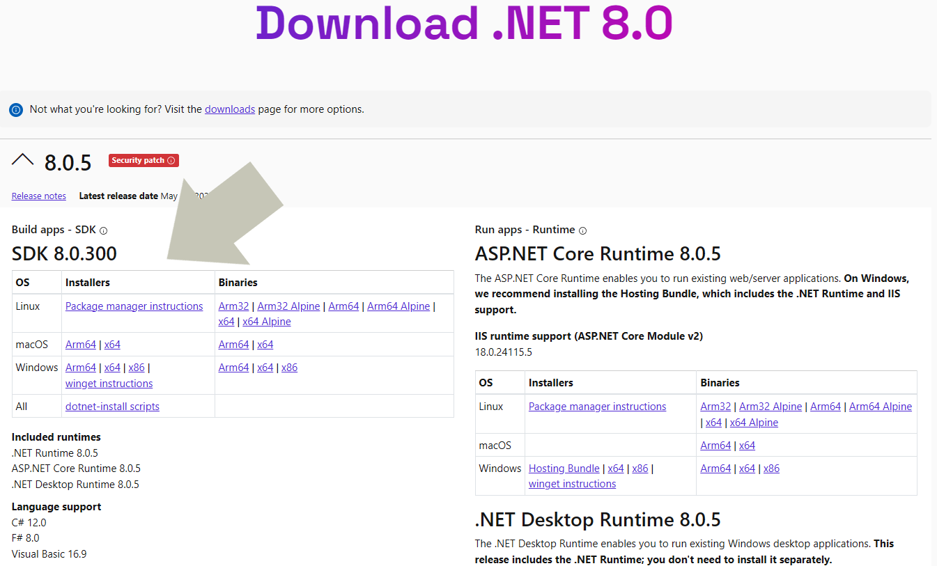937x566 pixels.
Task: Click the info icon inside the Security patch badge
Action: pos(171,161)
